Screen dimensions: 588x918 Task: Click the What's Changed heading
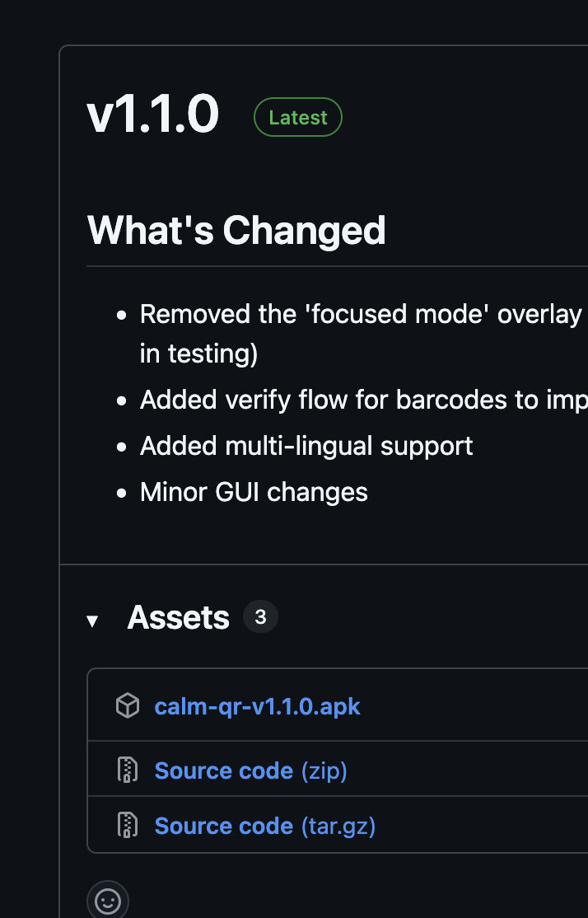click(x=236, y=230)
